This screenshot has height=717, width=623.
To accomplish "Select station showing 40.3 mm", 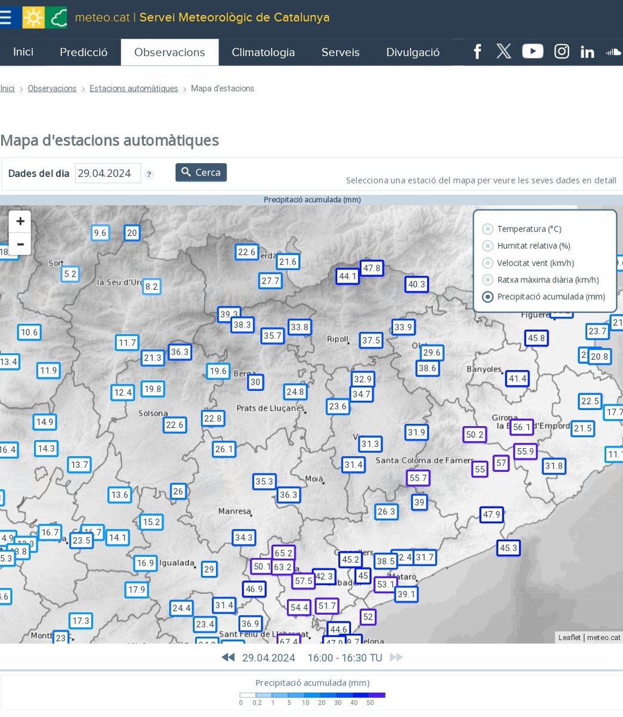I will tap(417, 284).
